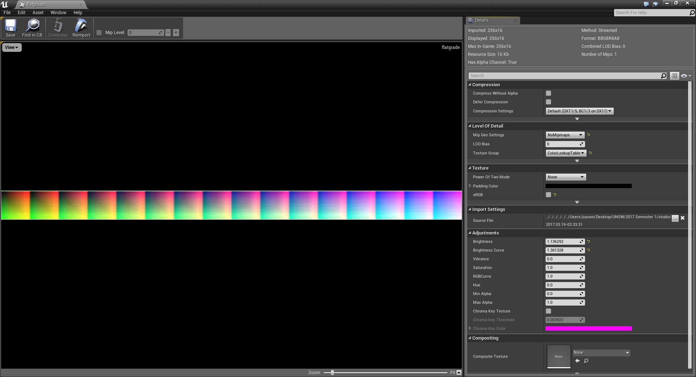Screen dimensions: 696x377
Task: Open the Asset menu
Action: 38,12
